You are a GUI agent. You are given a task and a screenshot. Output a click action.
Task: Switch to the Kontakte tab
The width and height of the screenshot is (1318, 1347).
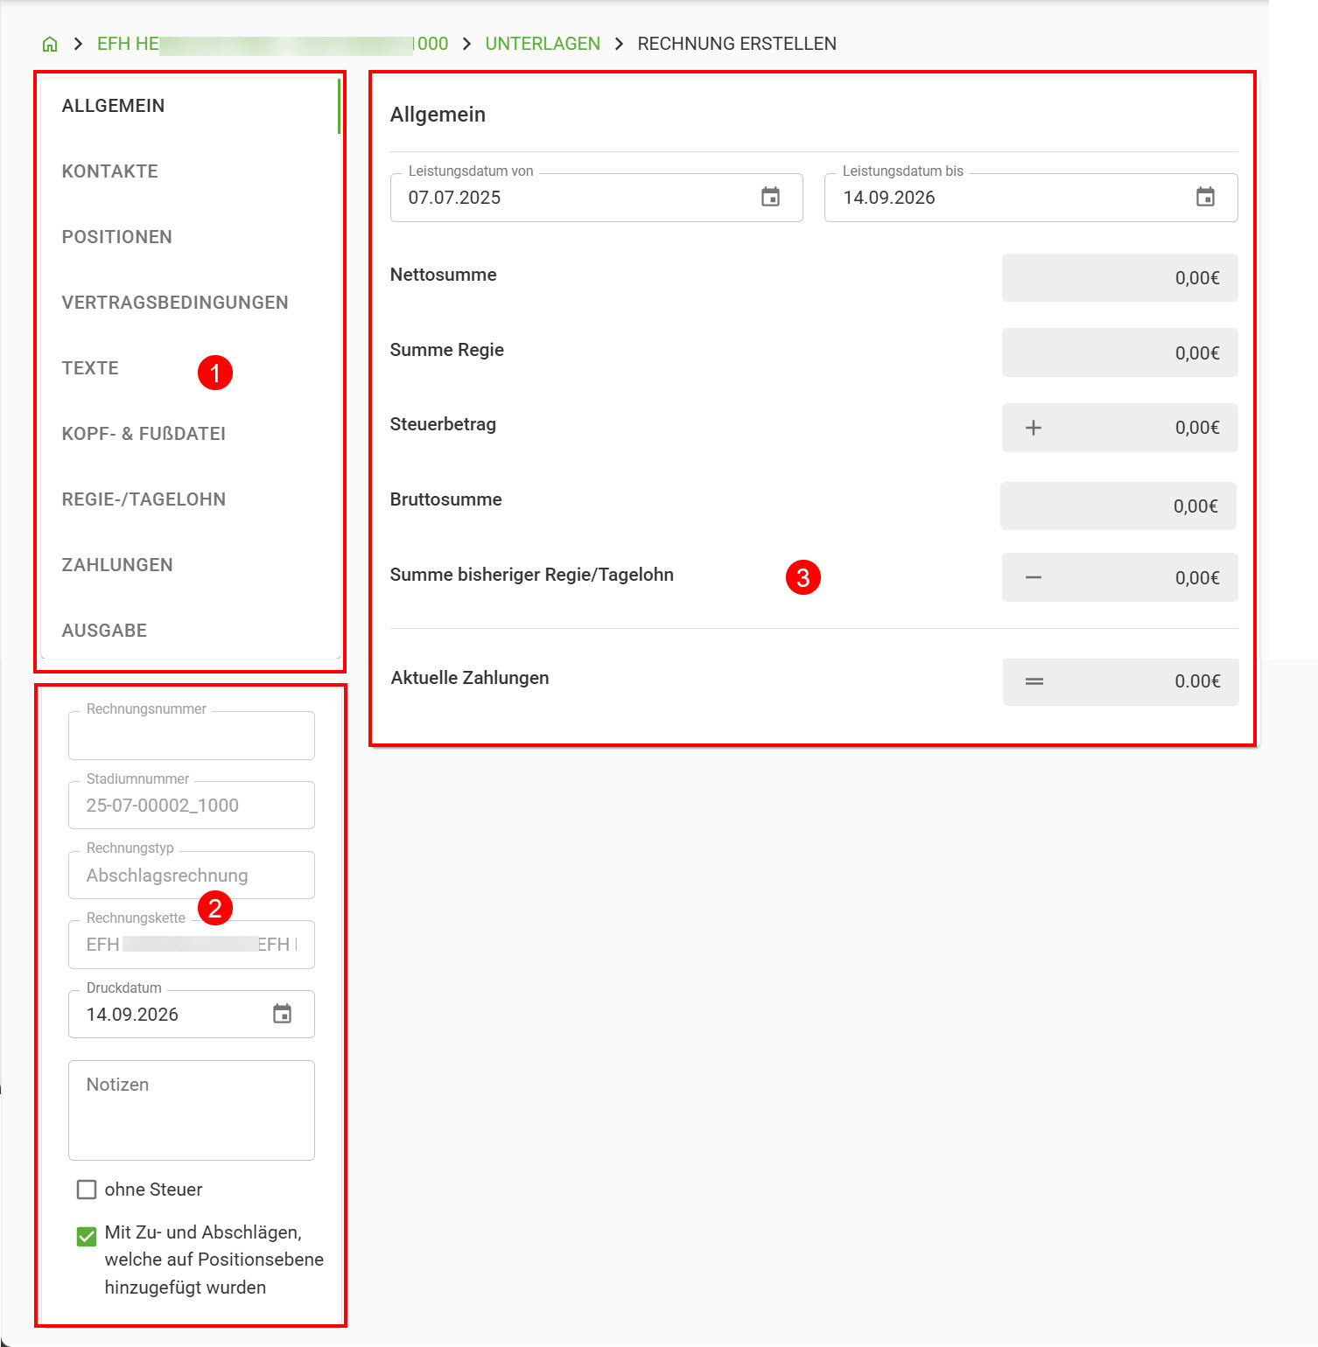click(x=110, y=171)
